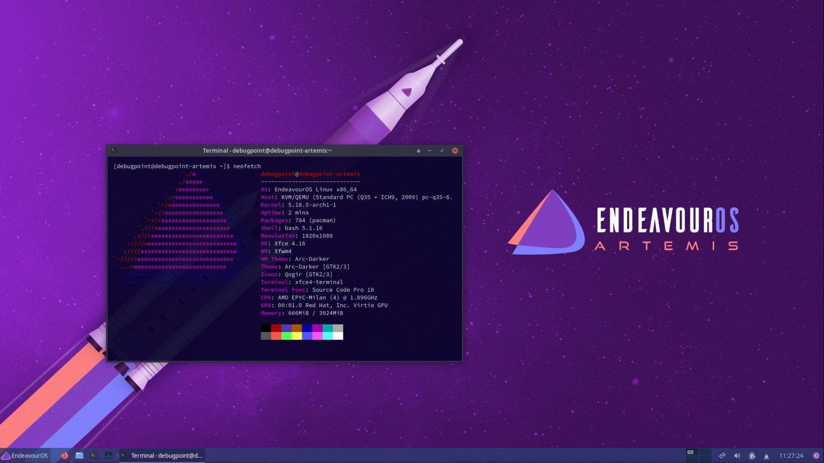This screenshot has width=824, height=463.
Task: Launch terminal emulator from panel launcher
Action: point(94,455)
